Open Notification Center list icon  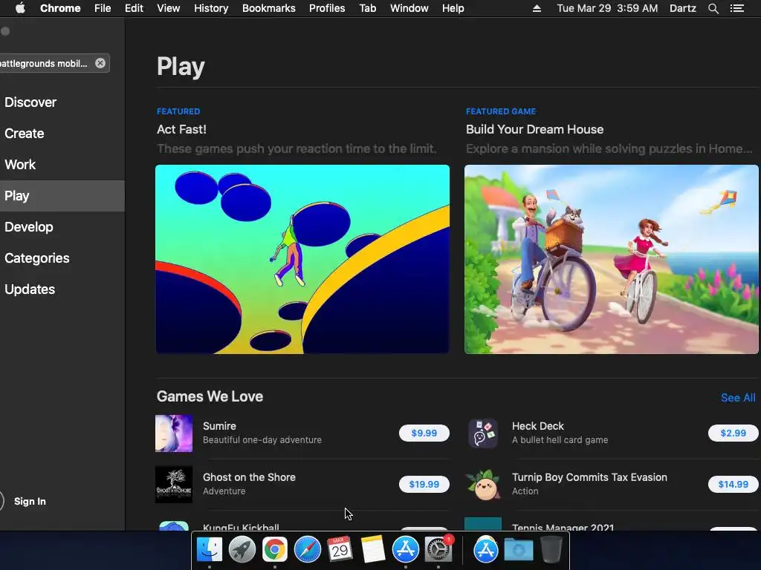click(737, 8)
